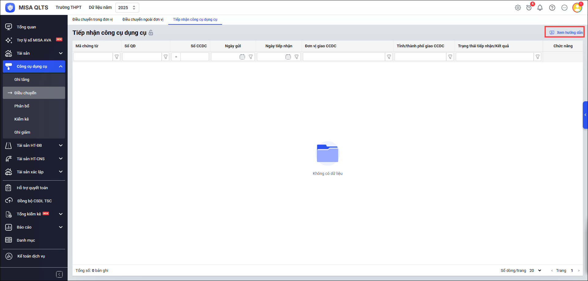
Task: Go to the previous page arrow
Action: (x=552, y=271)
